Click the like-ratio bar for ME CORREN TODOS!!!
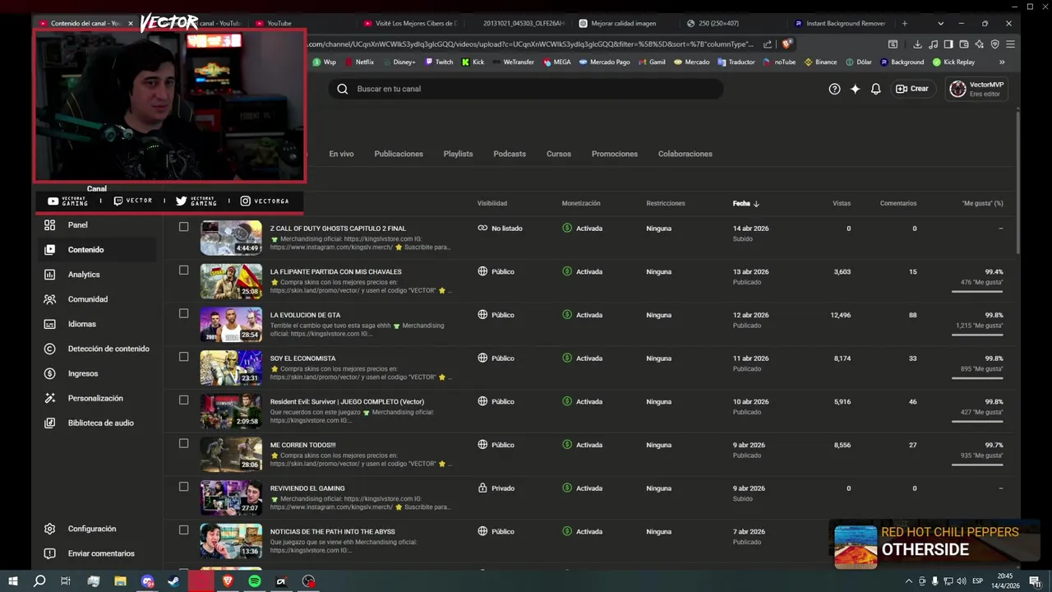The image size is (1052, 592). (977, 465)
